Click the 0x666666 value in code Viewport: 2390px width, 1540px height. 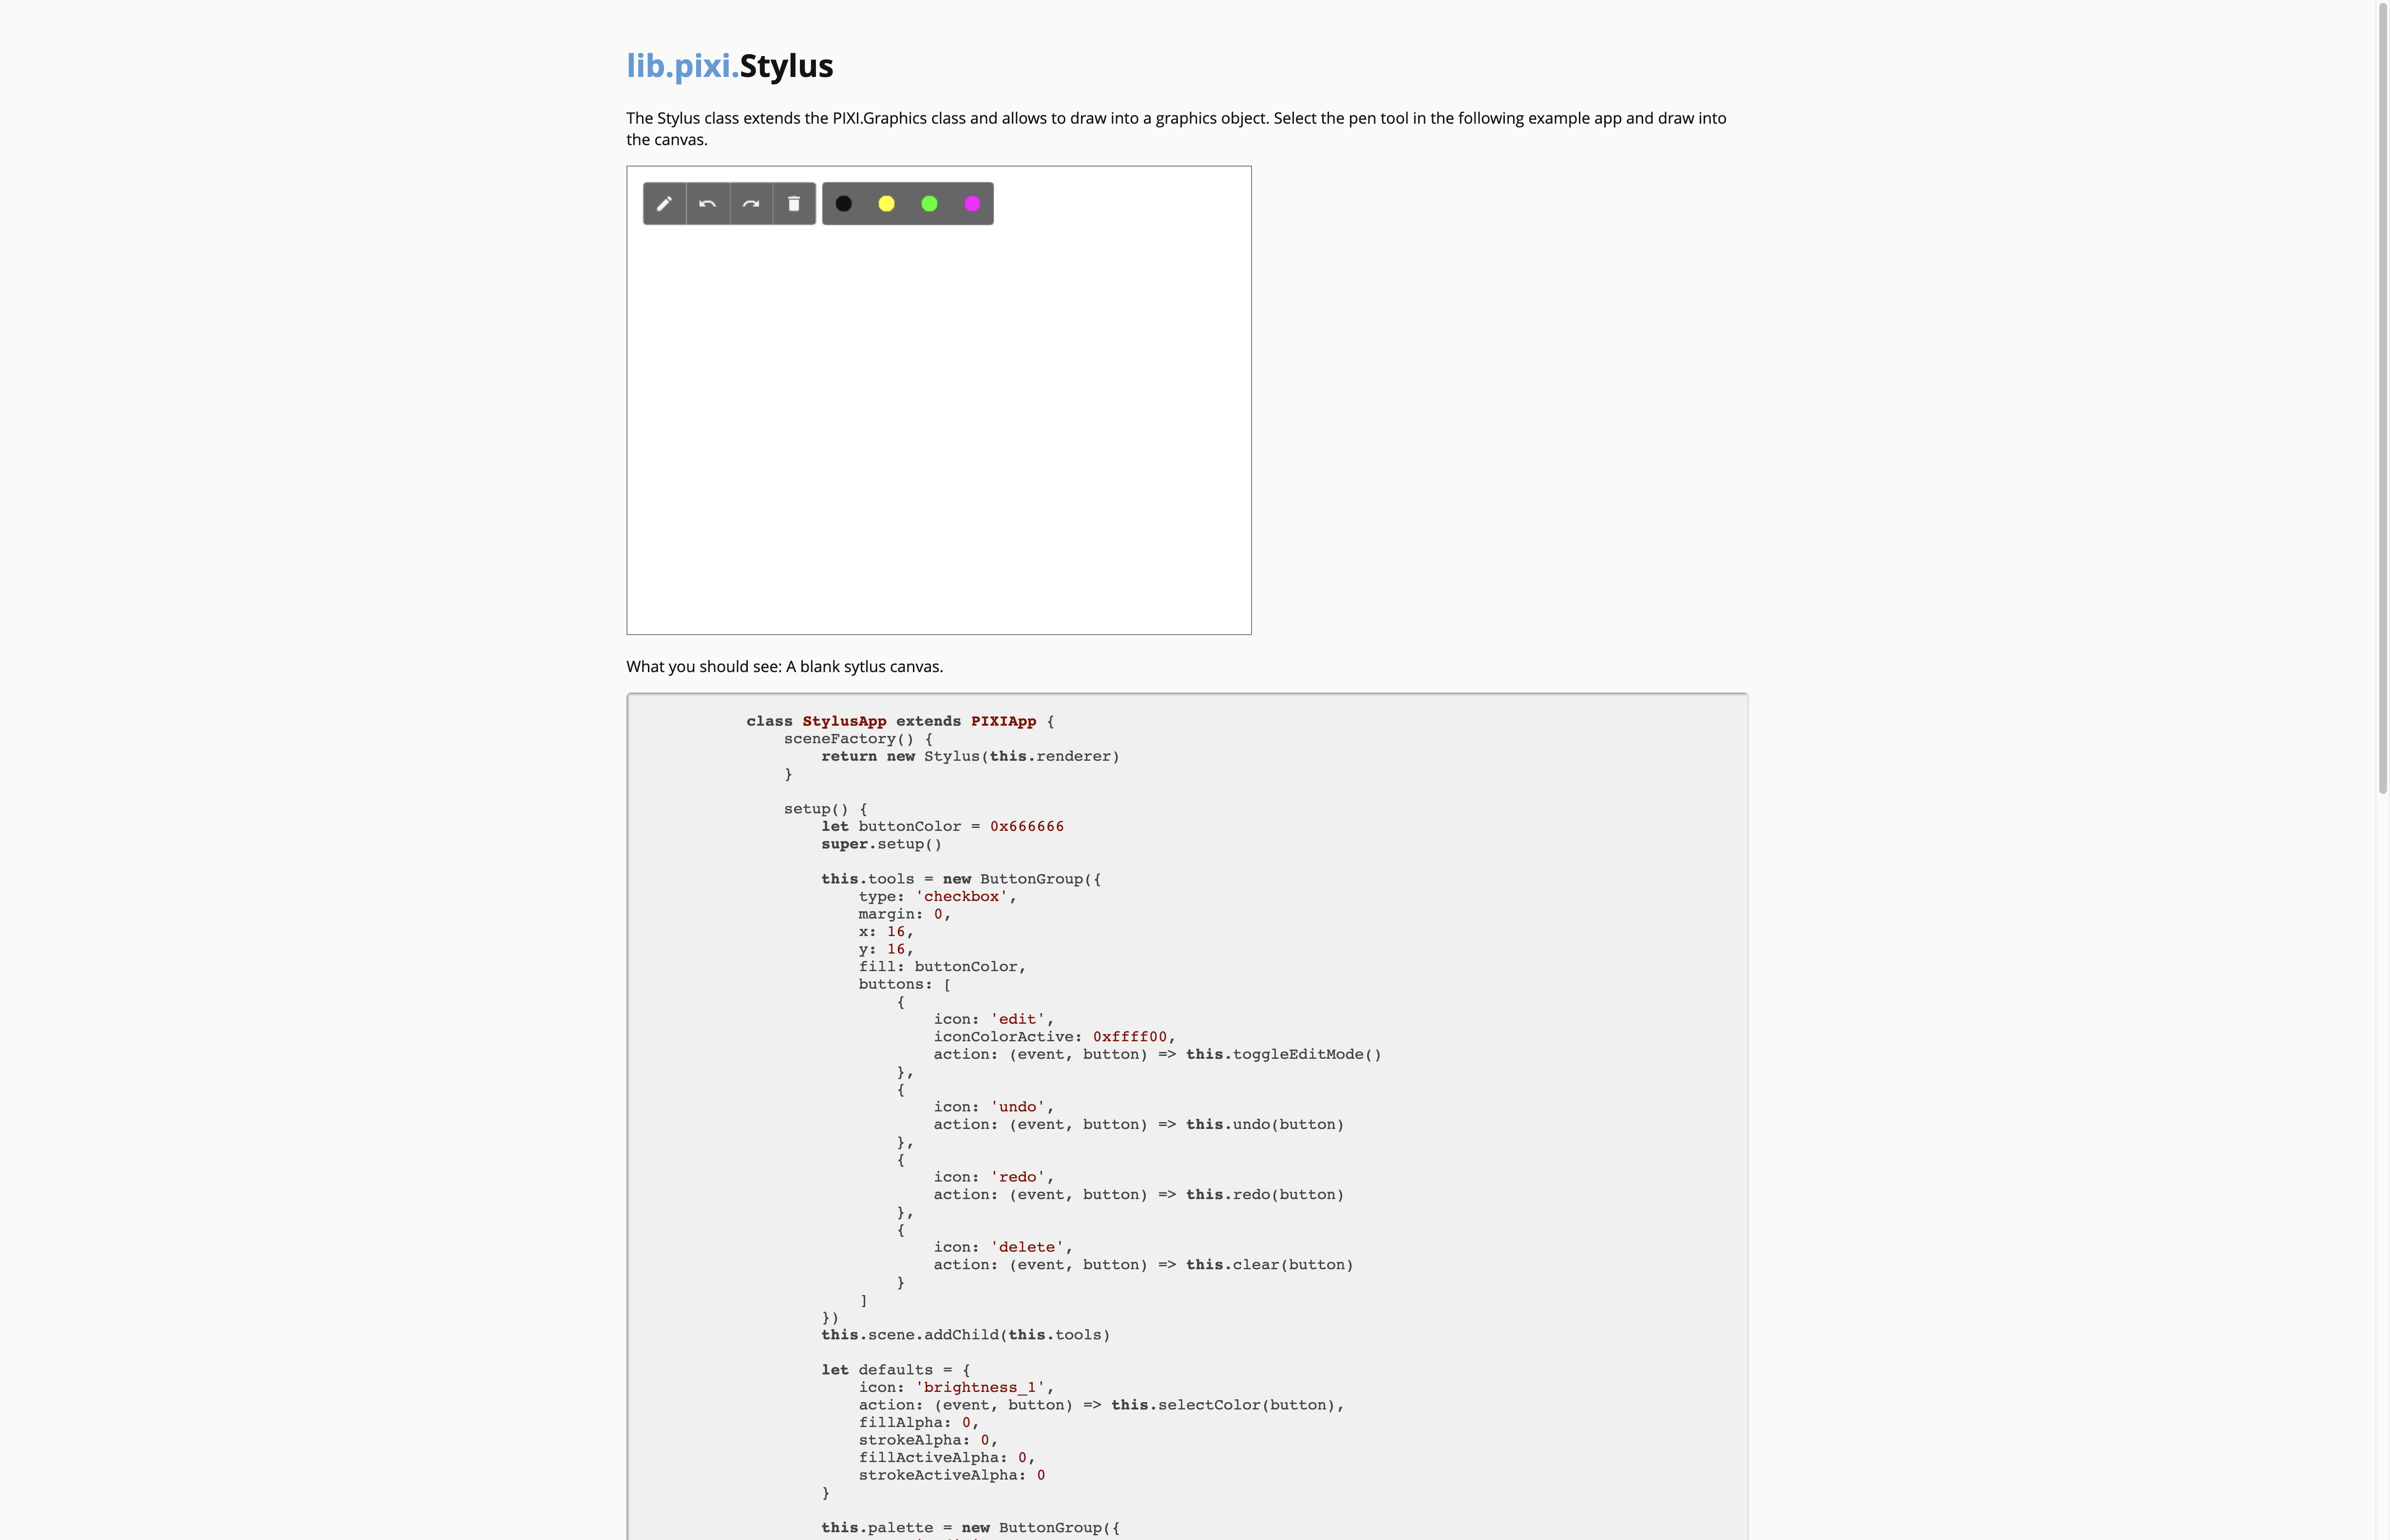[x=1026, y=826]
